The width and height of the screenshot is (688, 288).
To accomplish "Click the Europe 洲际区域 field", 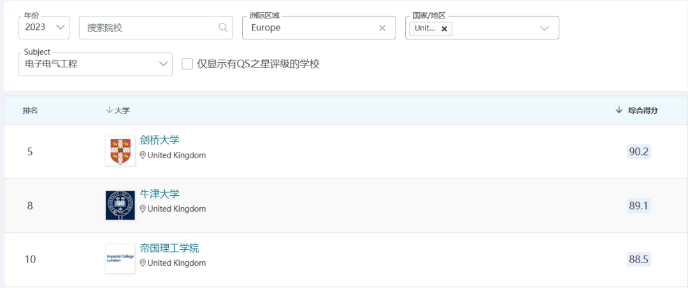I will (x=319, y=27).
